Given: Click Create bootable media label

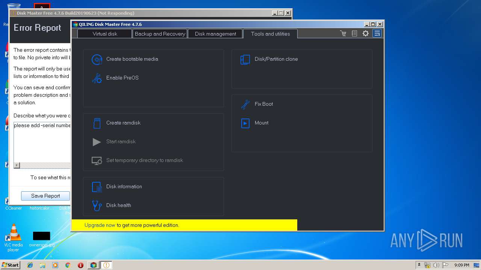Looking at the screenshot, I should (132, 59).
